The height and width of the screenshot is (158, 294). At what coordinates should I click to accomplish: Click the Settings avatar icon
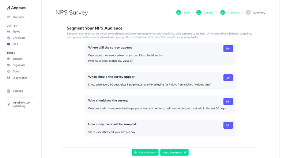coord(9,91)
